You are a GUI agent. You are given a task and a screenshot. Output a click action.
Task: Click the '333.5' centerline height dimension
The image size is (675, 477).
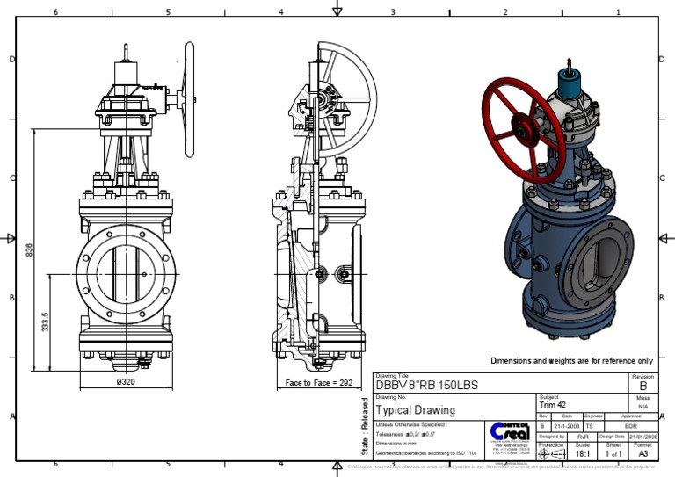[45, 322]
